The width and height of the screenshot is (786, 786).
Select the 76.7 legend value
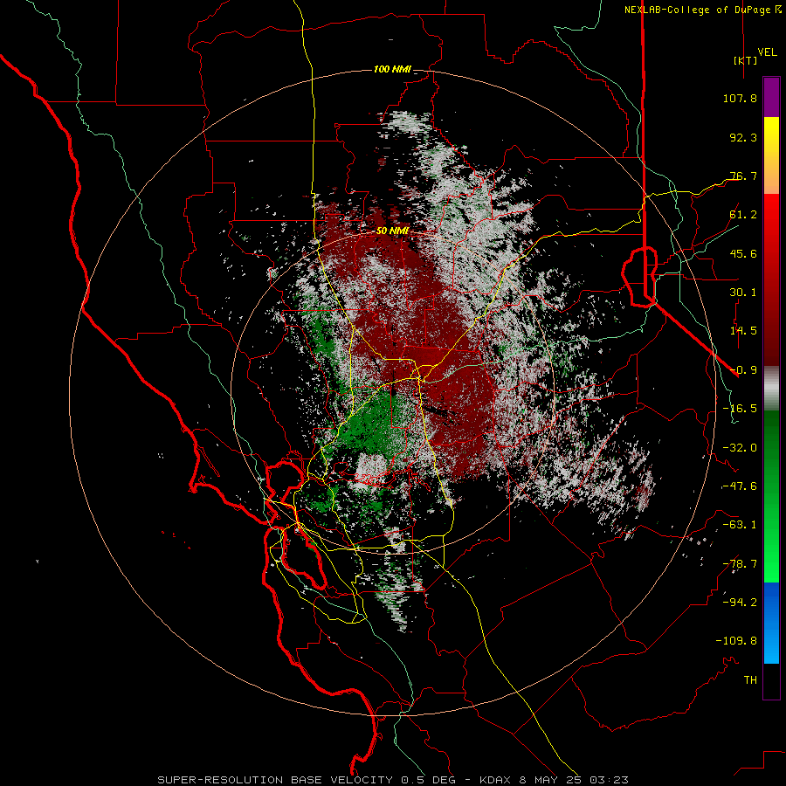743,176
